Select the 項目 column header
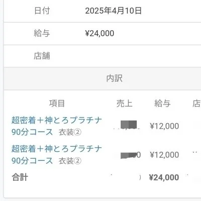This screenshot has height=201, width=201. point(57,104)
